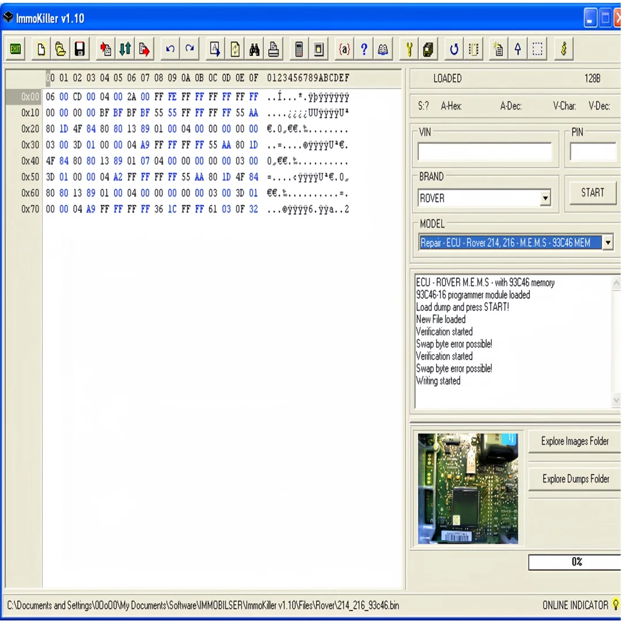622x622 pixels.
Task: Print the dump using the printer icon
Action: [x=274, y=49]
